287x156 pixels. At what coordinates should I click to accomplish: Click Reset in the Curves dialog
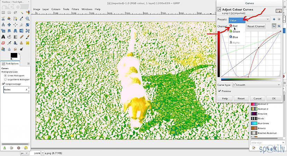[241, 98]
